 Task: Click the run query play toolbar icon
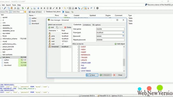[x=60, y=8]
